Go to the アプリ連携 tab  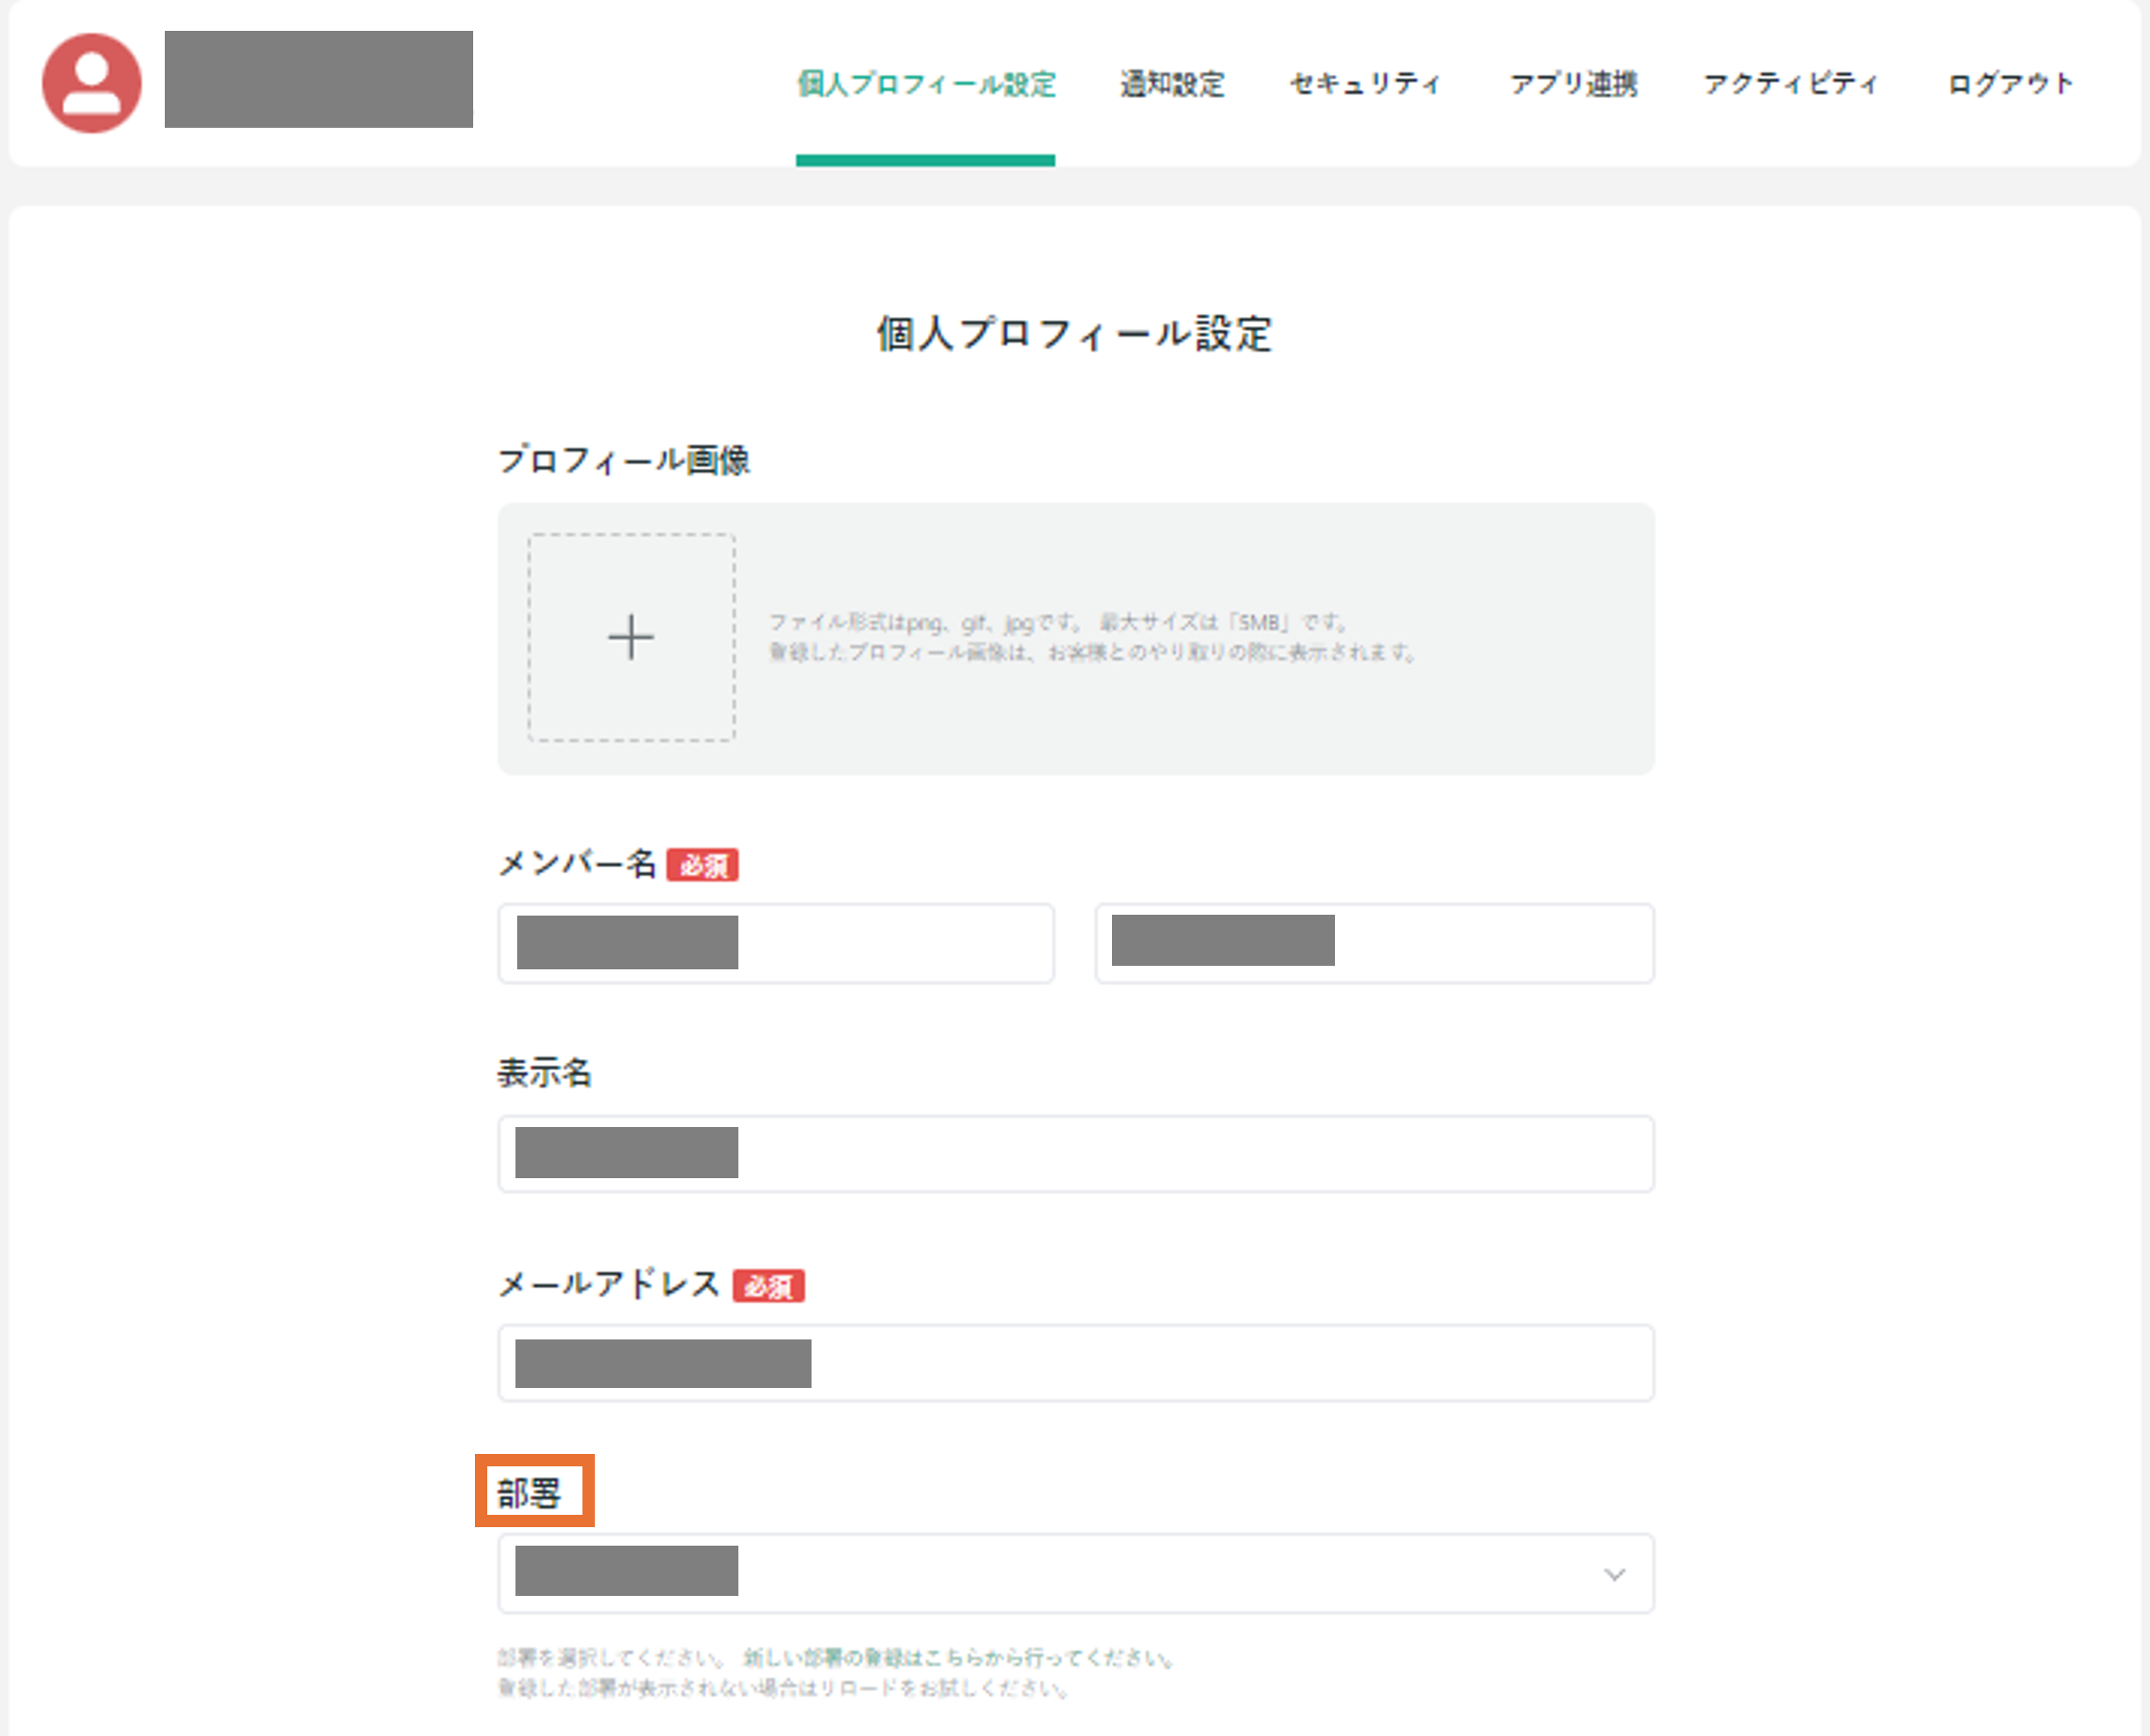coord(1573,84)
